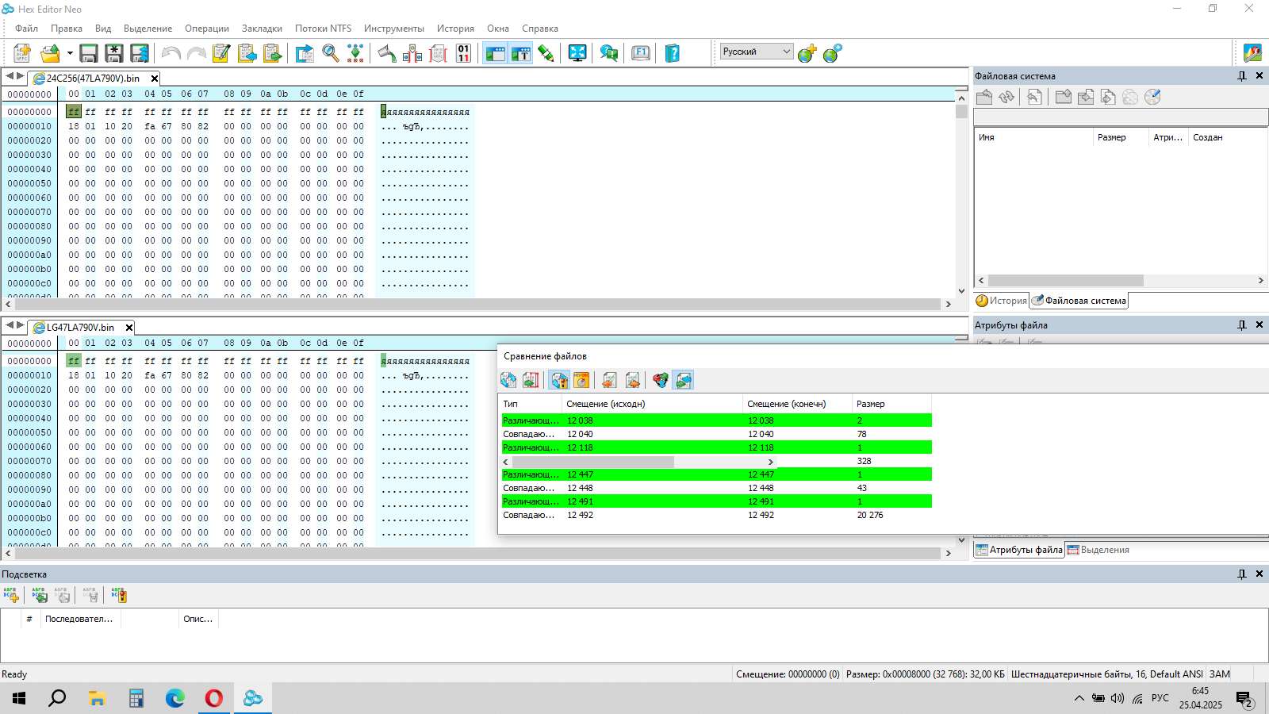
Task: Select the 24C256(47LA790V).bin tab
Action: click(92, 79)
